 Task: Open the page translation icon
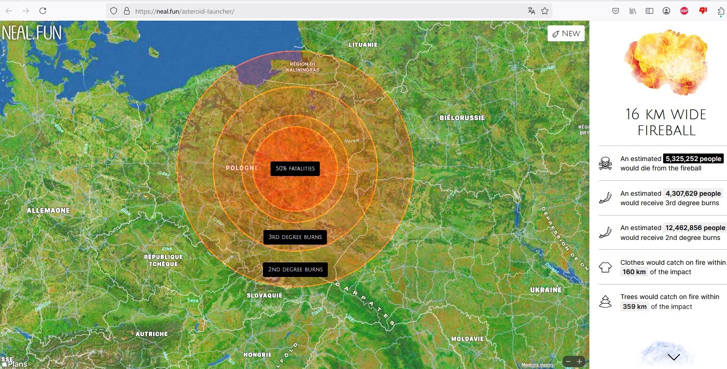pos(531,11)
